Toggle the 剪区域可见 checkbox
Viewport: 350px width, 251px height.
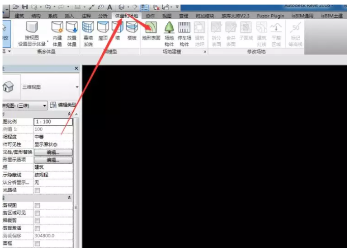click(x=37, y=213)
